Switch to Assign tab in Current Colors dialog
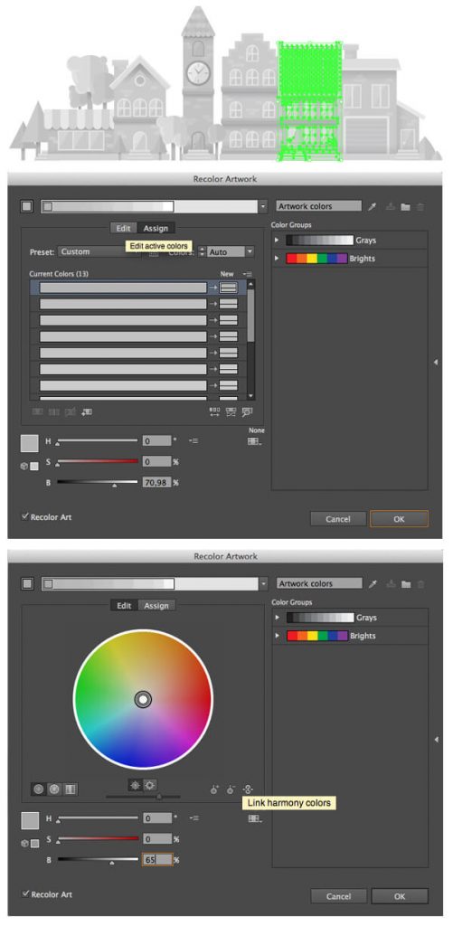Image resolution: width=453 pixels, height=926 pixels. pyautogui.click(x=156, y=228)
